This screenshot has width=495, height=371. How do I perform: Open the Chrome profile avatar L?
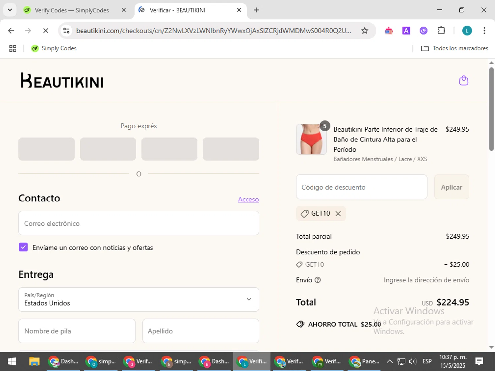[x=467, y=31]
